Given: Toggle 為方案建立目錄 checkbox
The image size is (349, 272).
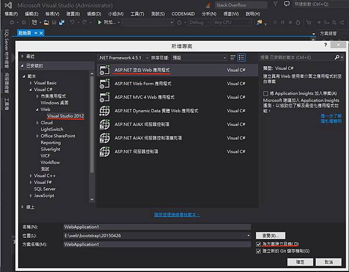Looking at the screenshot, I should click(258, 244).
